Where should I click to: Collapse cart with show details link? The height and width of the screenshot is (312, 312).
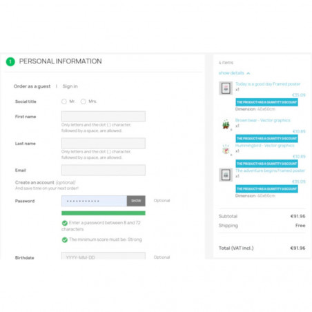coord(231,73)
